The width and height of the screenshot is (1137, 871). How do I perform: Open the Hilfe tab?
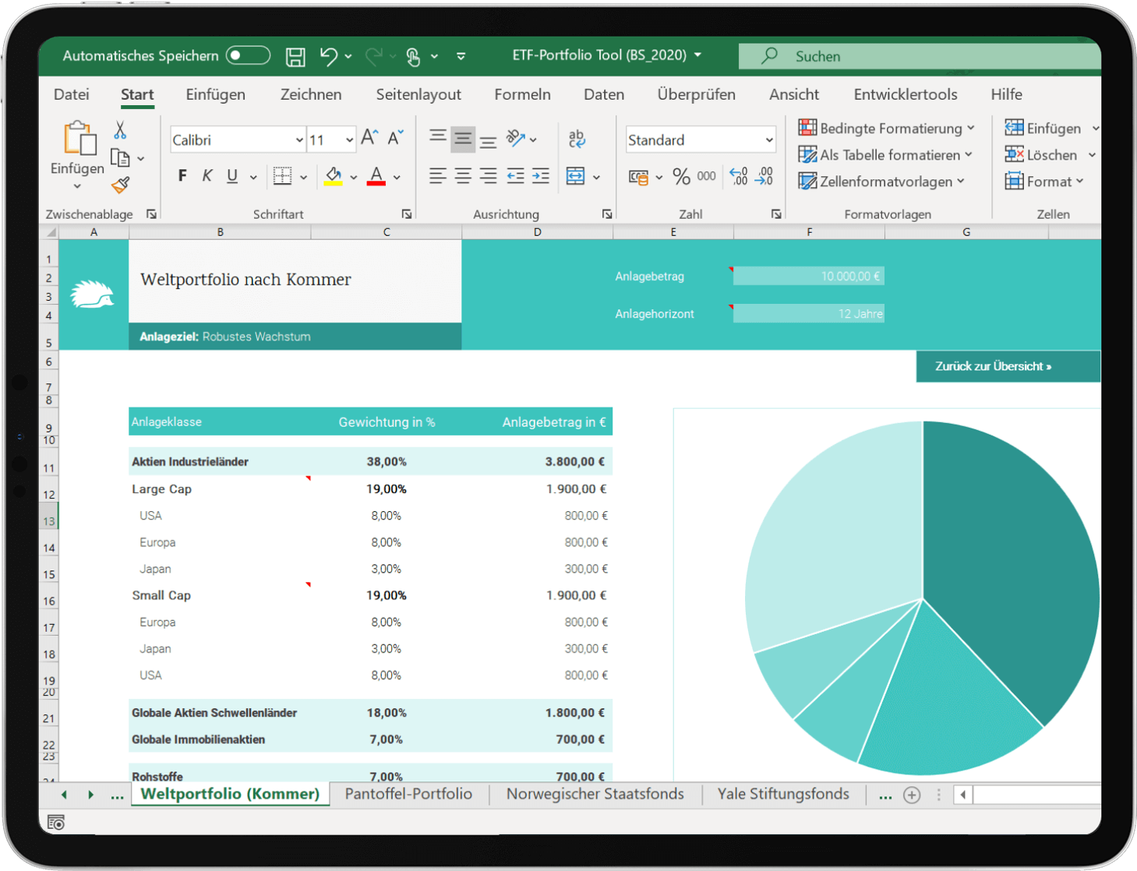click(1006, 94)
